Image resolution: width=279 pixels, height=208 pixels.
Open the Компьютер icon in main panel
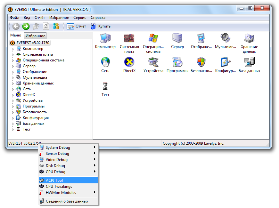105,38
